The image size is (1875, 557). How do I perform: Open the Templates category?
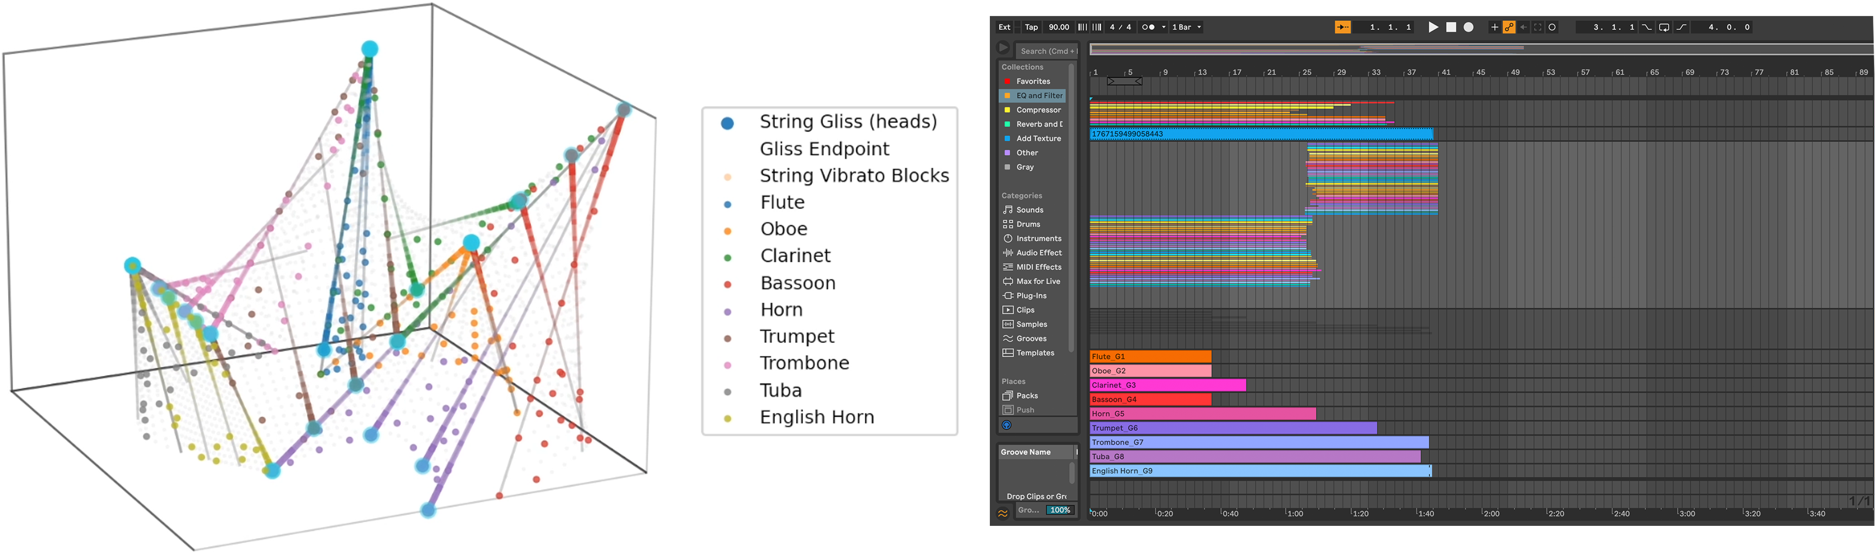1033,353
